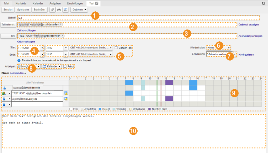
Task: Open the Einstellungen tab
Action: tap(75, 3)
